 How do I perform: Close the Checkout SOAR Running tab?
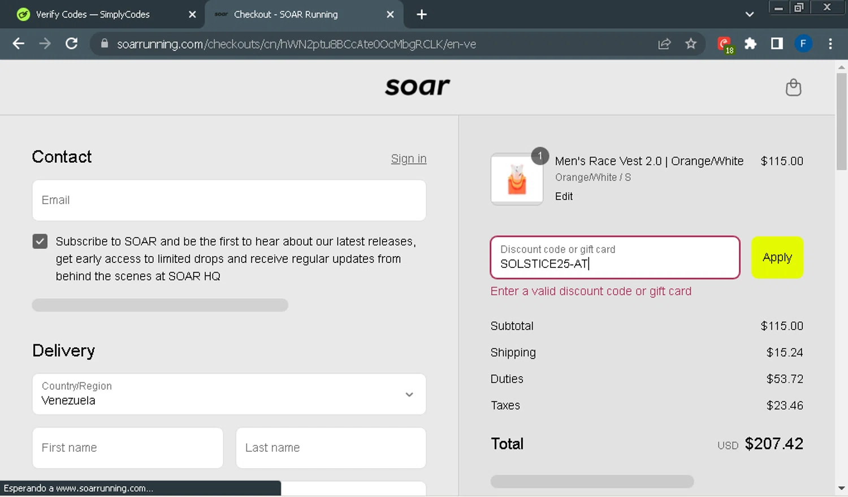390,15
